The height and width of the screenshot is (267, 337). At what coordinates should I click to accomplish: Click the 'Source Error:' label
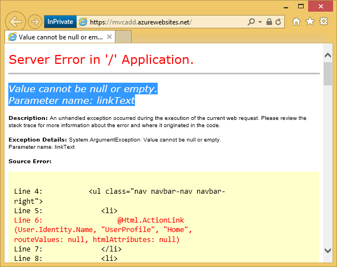pos(30,162)
